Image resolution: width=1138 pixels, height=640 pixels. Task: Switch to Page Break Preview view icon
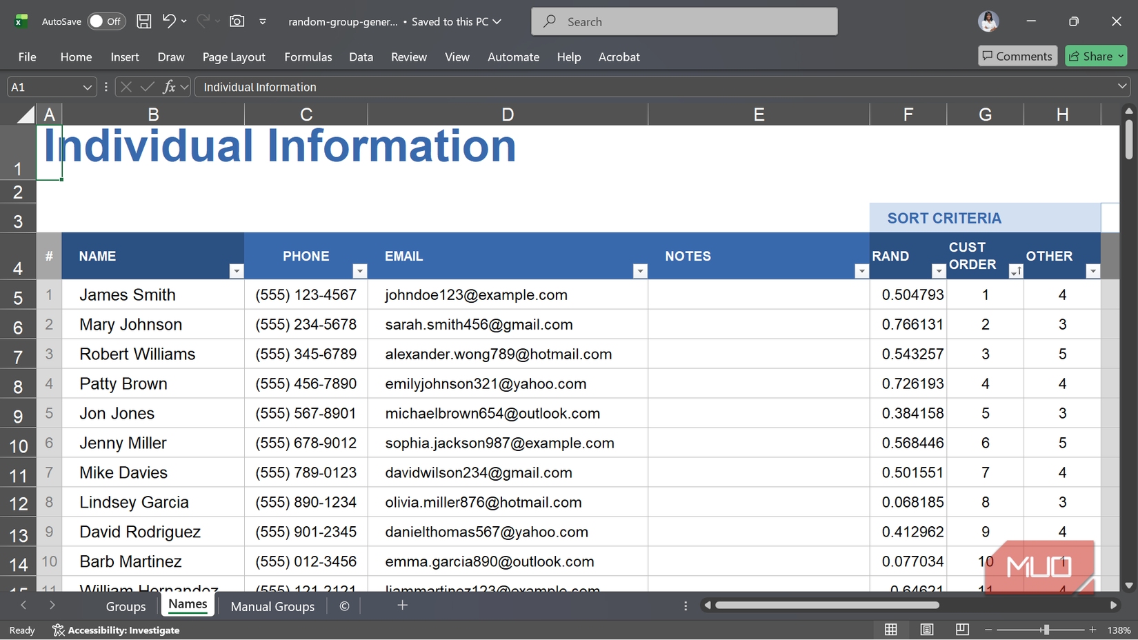[962, 630]
